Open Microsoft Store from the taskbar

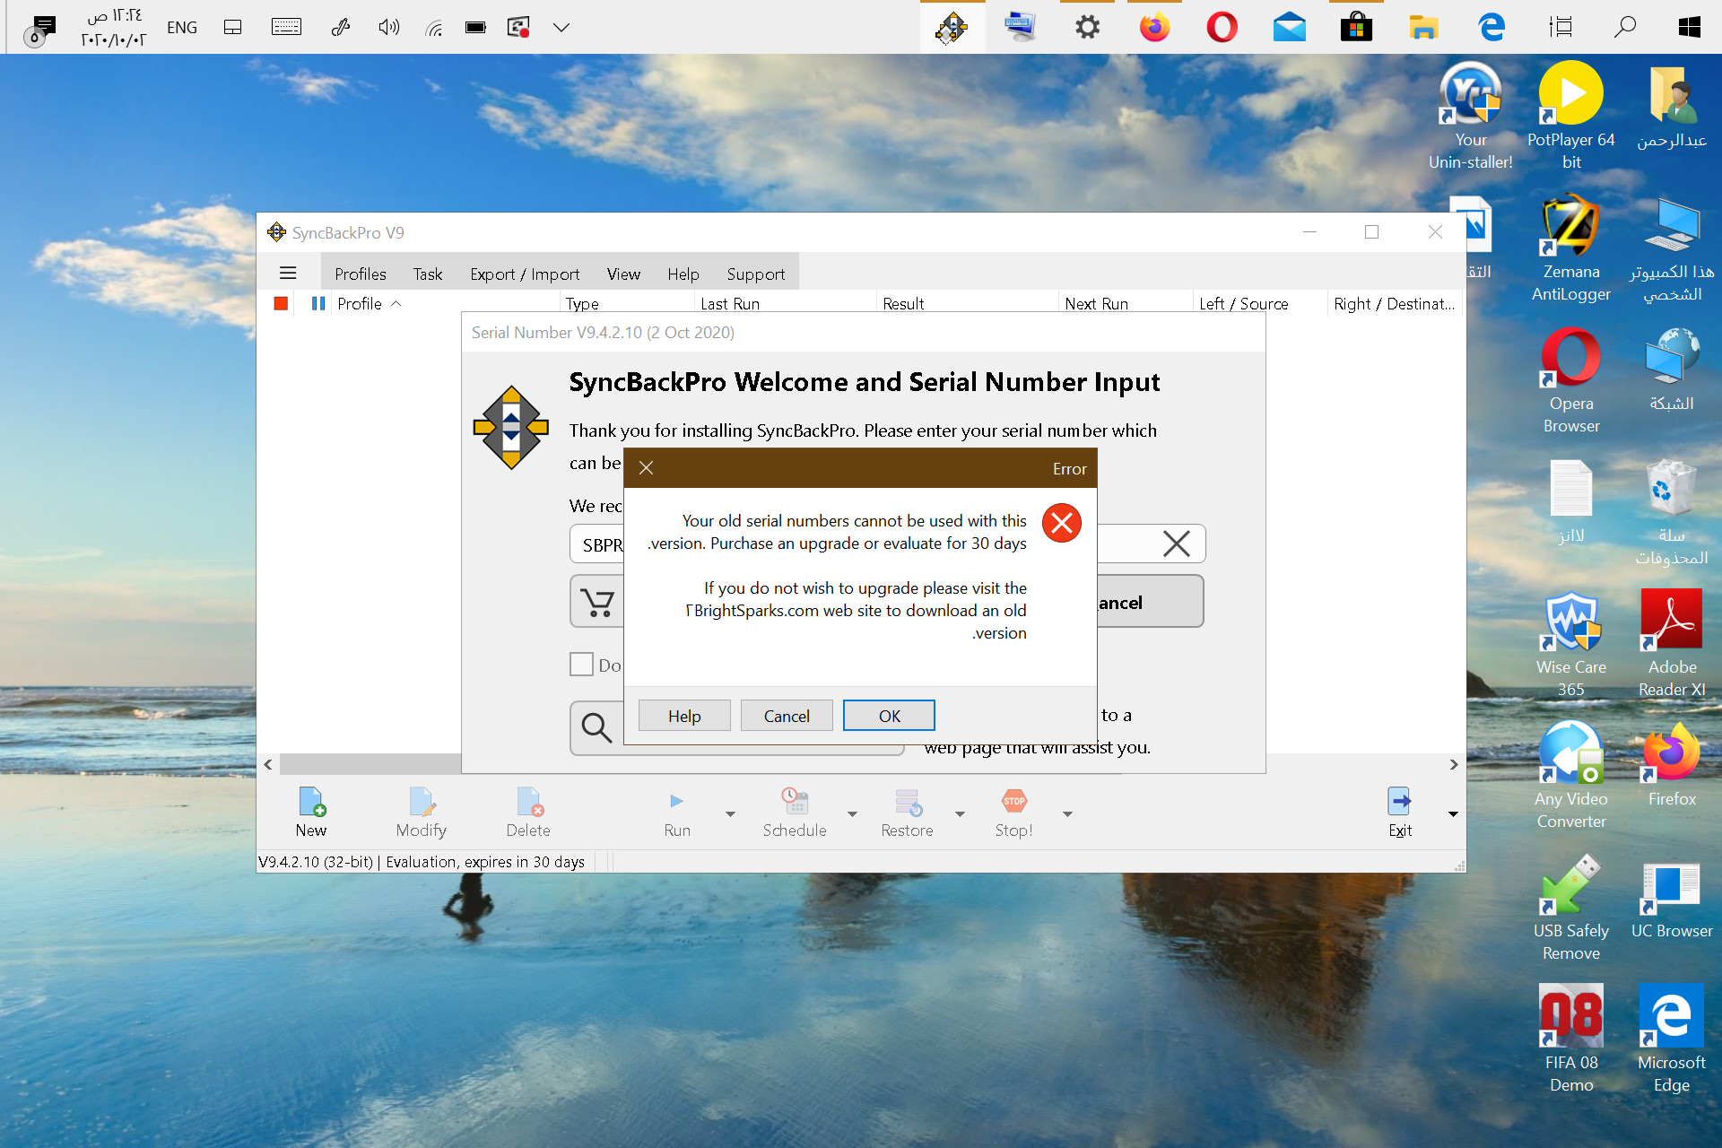click(1356, 28)
